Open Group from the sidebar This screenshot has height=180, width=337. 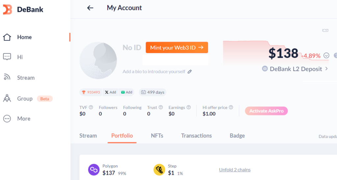click(25, 98)
